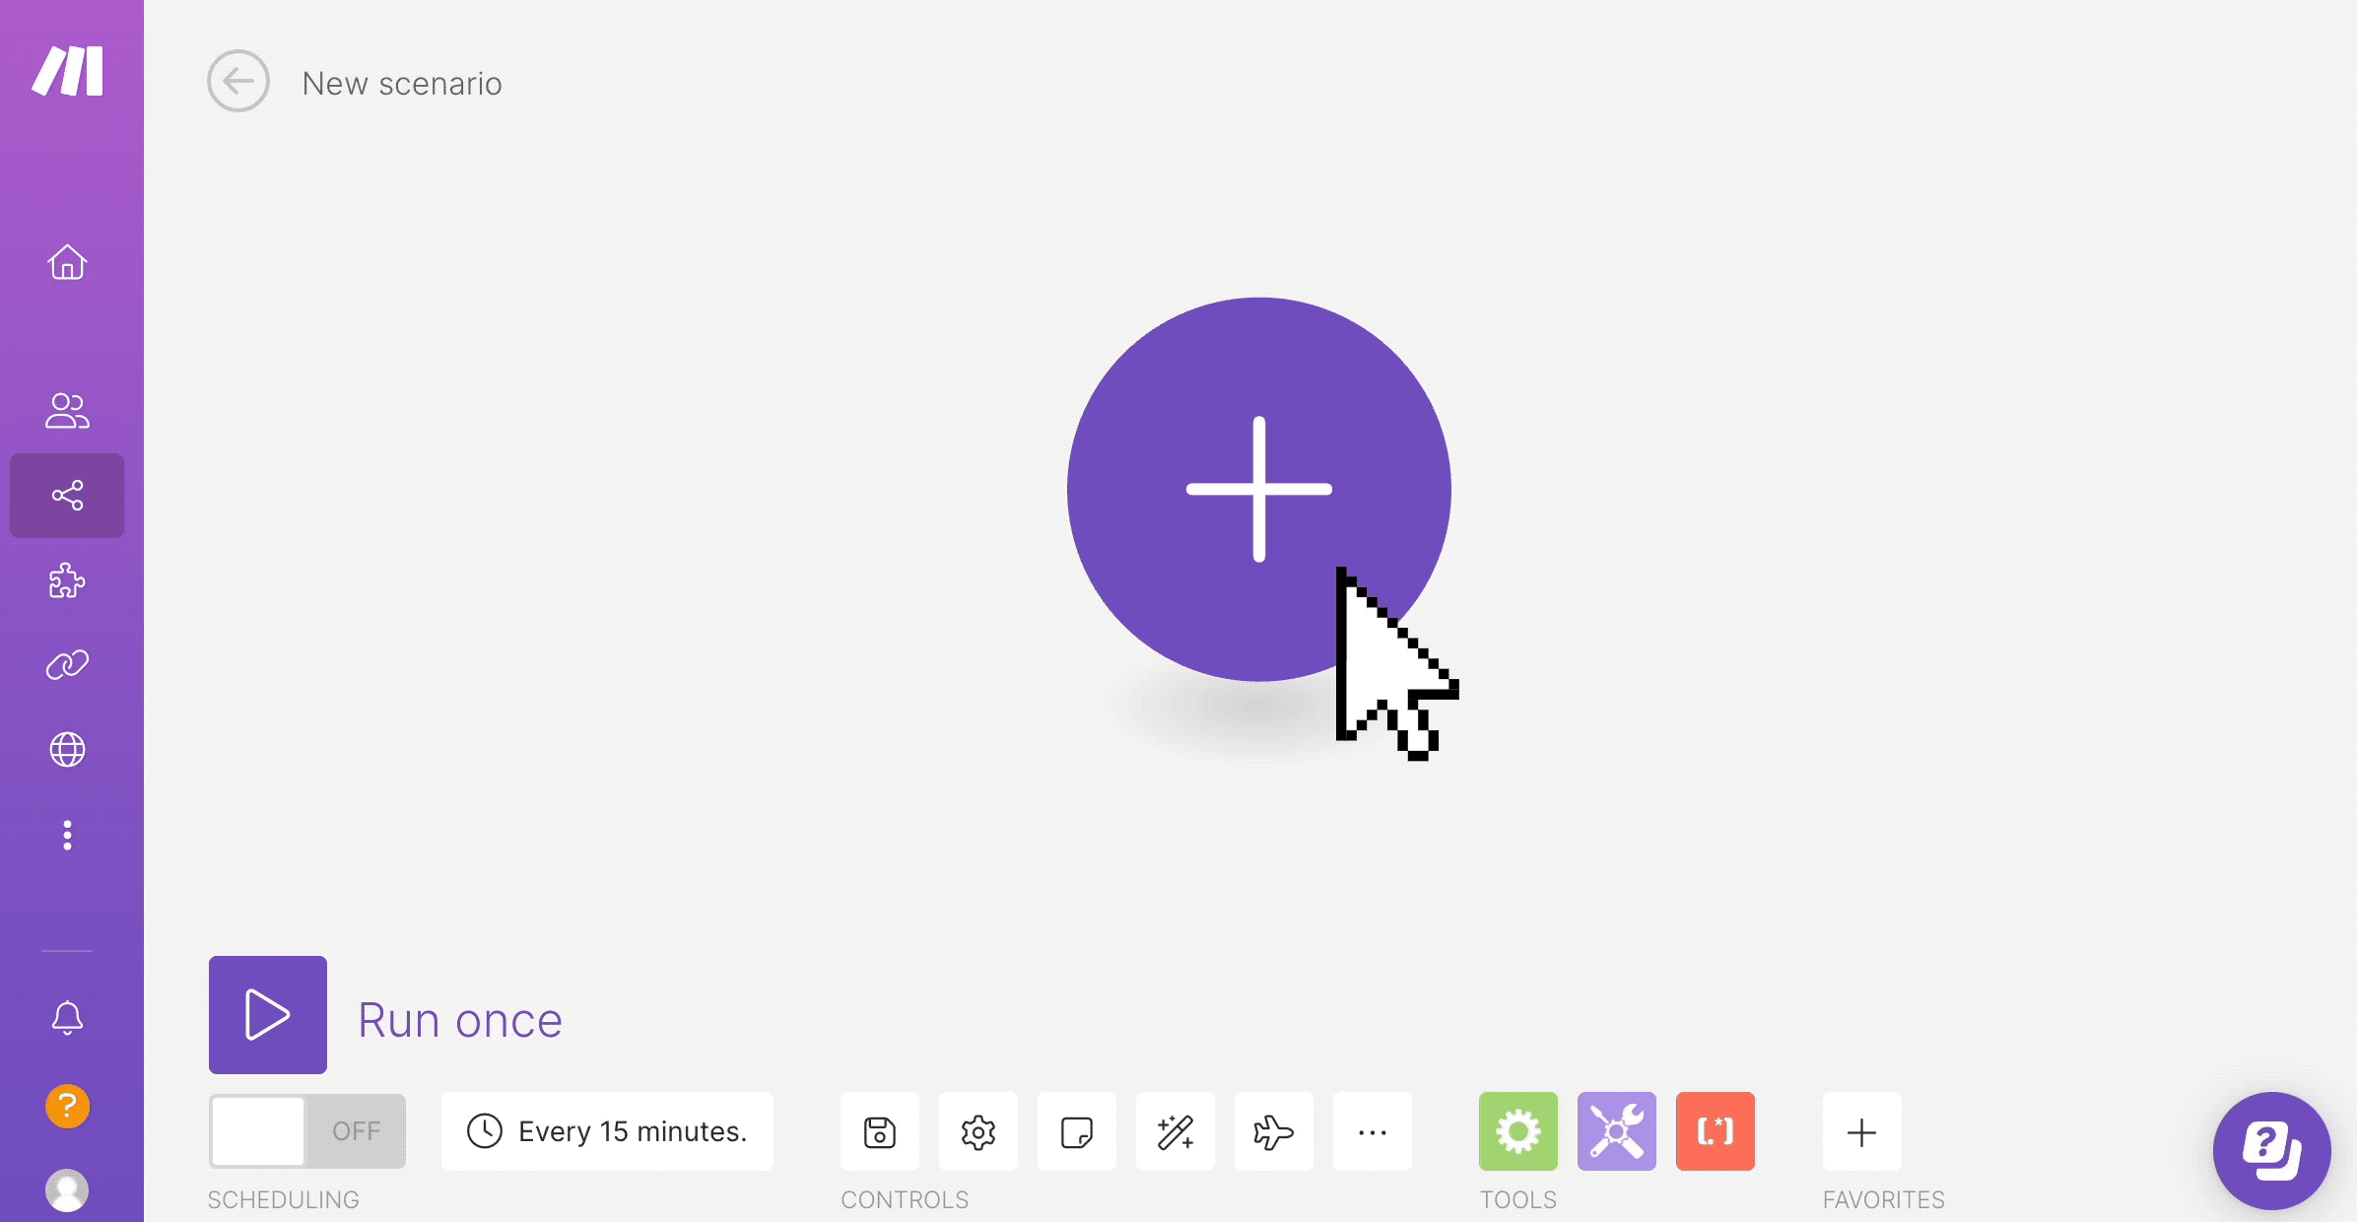Open the scenario scheduling settings
The image size is (2357, 1222).
pyautogui.click(x=608, y=1130)
